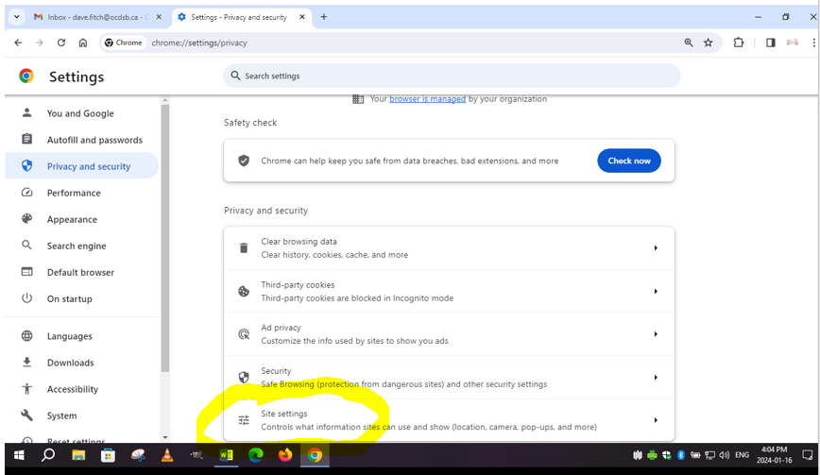Image resolution: width=820 pixels, height=475 pixels.
Task: Open Appearance settings
Action: (81, 219)
